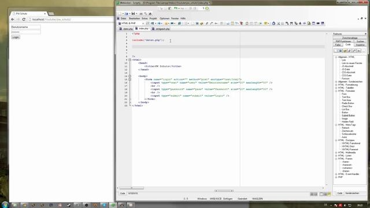Open the Optionen menu
The image size is (370, 208).
164,18
